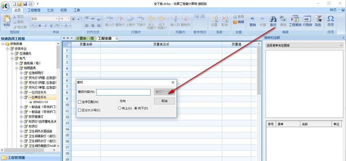346x161 pixels.
Task: Check the 全字匹配(W) checkbox
Action: point(80,102)
